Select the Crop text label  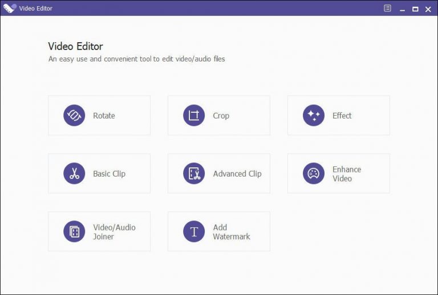tap(221, 116)
